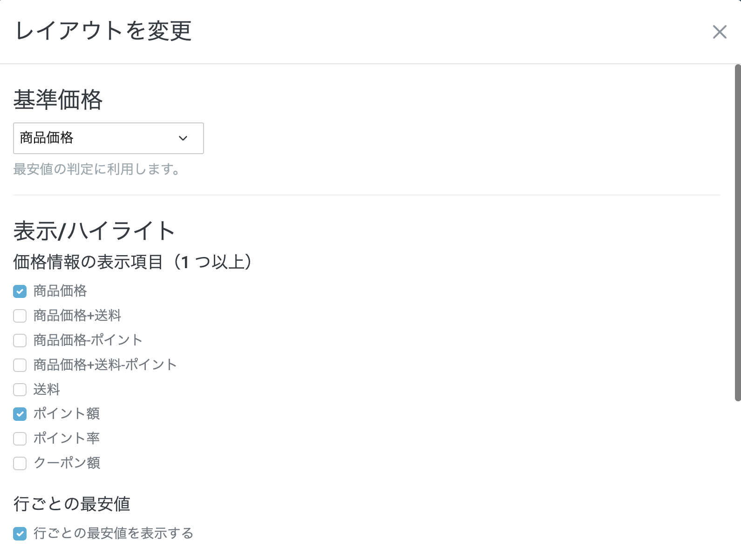Click the 送料 label text
The height and width of the screenshot is (554, 741).
coord(47,389)
